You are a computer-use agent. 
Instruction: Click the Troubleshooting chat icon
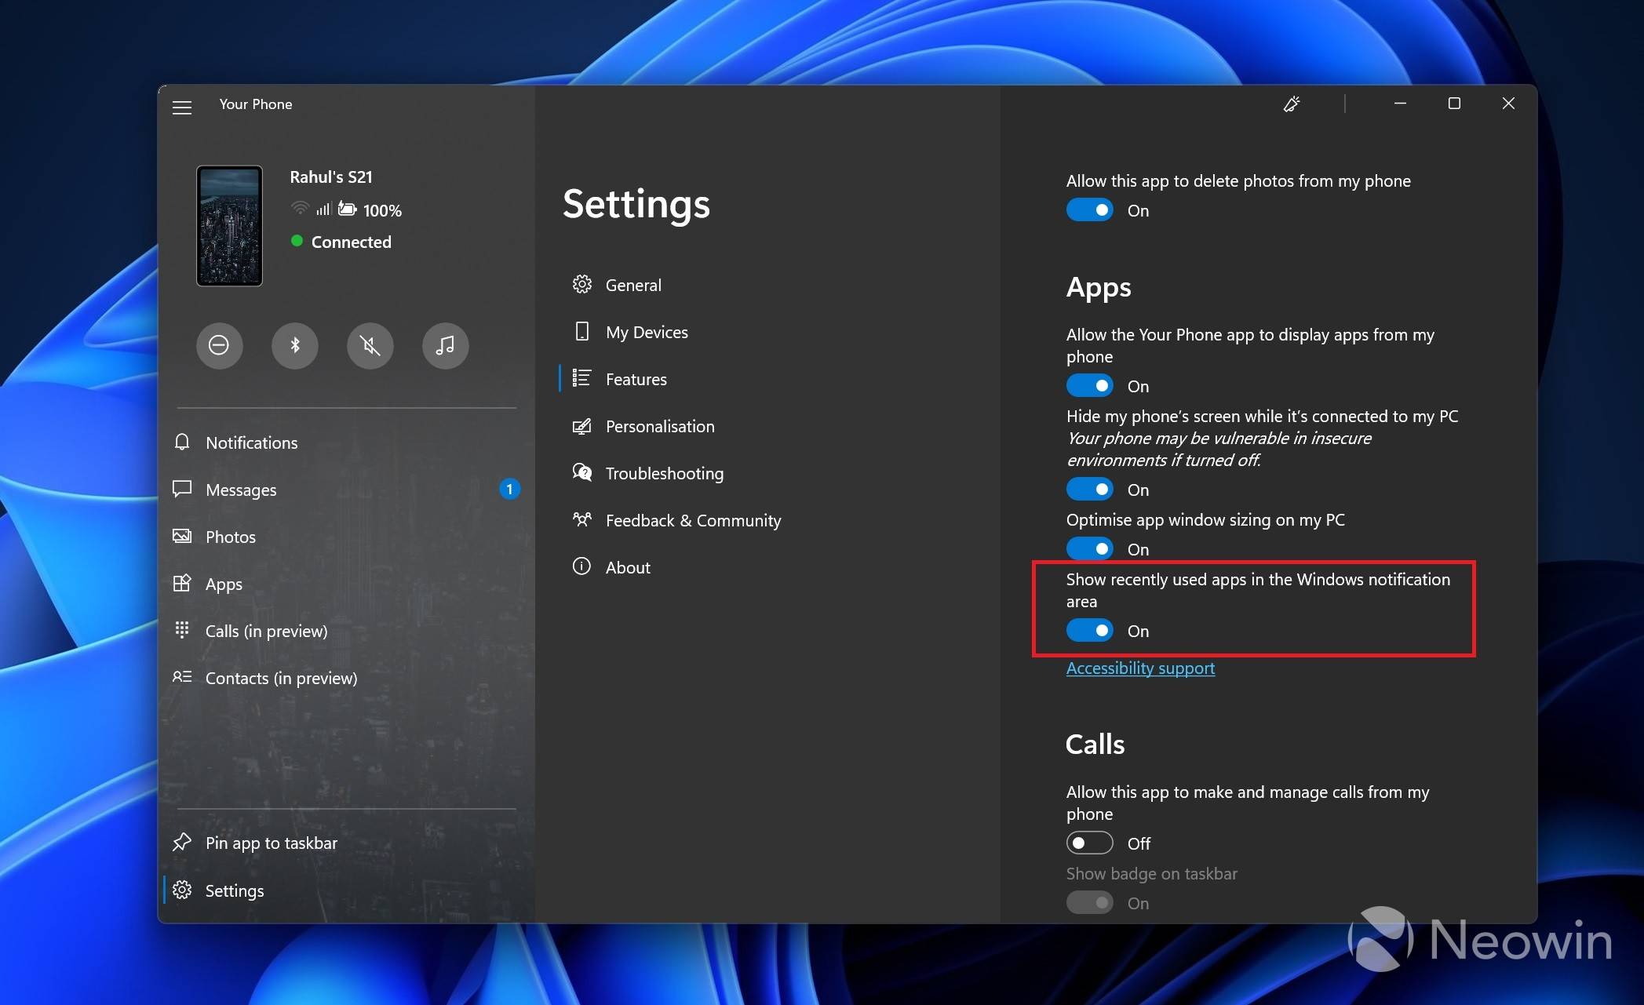pos(581,472)
